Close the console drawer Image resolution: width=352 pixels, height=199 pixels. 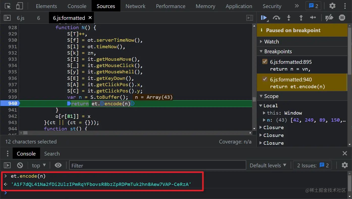[x=345, y=154]
